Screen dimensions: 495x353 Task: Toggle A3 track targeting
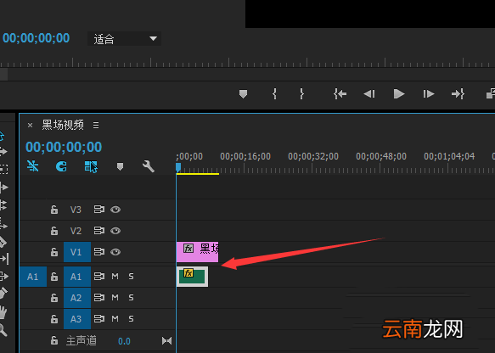(77, 319)
